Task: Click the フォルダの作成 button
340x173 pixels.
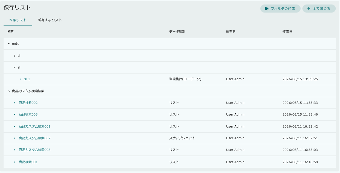Action: [x=280, y=9]
